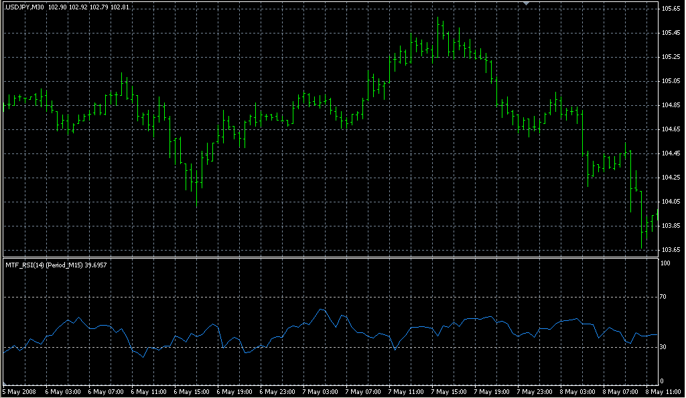The image size is (686, 398).
Task: Select the 105.05 value on price axis
Action: 671,81
